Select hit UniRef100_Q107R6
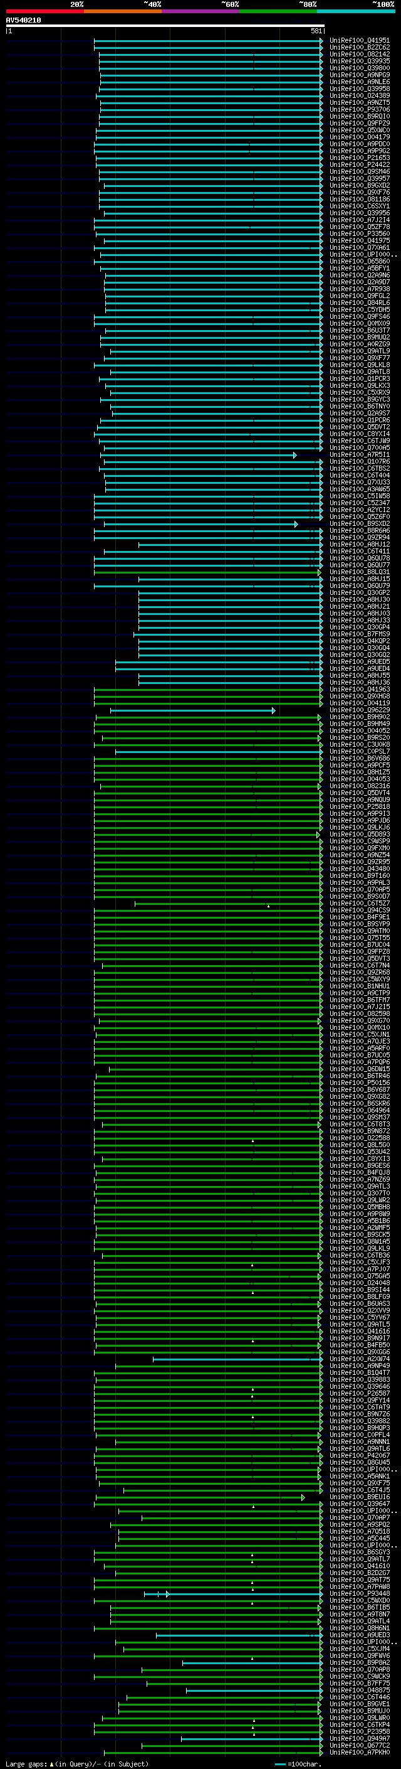Image resolution: width=401 pixels, height=1769 pixels. point(359,461)
